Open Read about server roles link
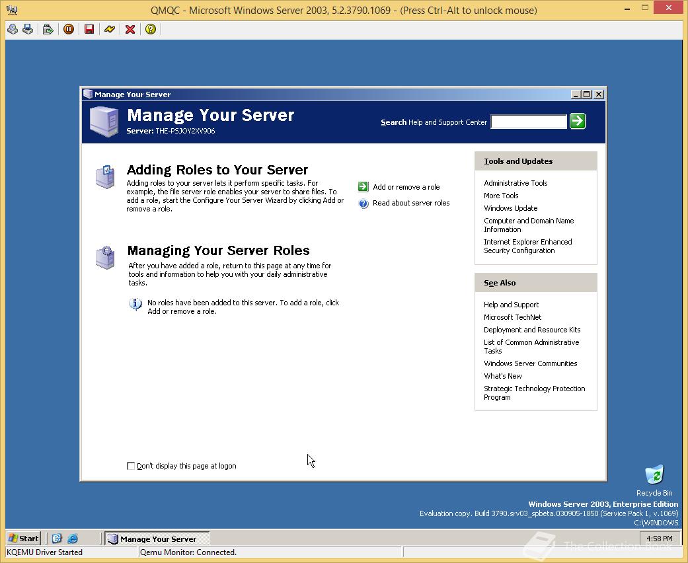 (x=411, y=203)
